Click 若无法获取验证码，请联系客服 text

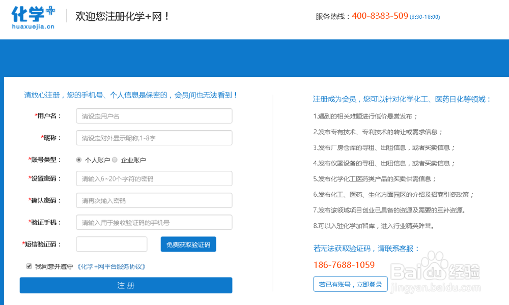[366, 249]
